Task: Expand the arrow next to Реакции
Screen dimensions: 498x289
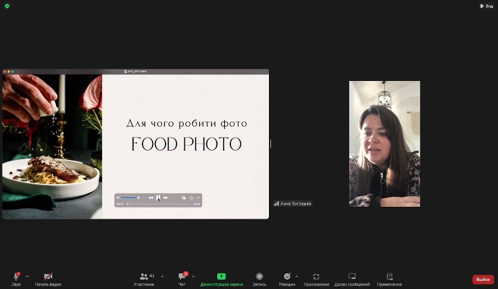Action: pyautogui.click(x=297, y=277)
